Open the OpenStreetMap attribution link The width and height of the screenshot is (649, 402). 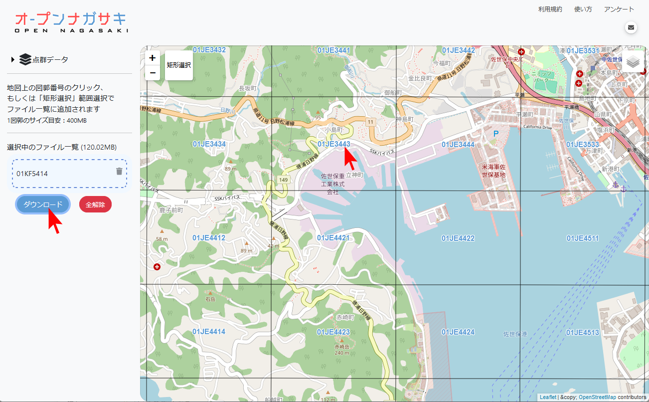tap(596, 398)
